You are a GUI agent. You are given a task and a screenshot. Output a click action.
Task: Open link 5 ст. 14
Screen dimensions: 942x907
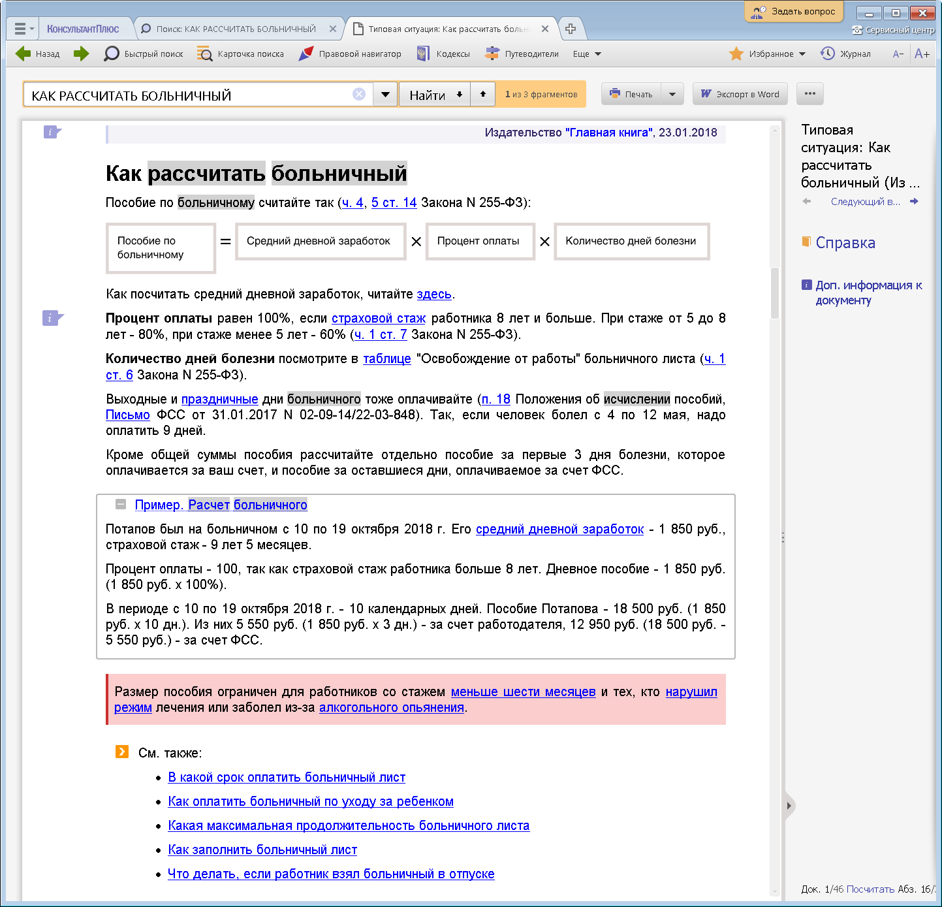pyautogui.click(x=394, y=202)
